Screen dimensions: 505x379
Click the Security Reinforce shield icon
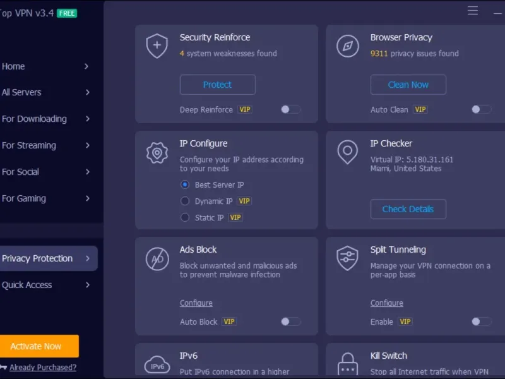pyautogui.click(x=157, y=45)
